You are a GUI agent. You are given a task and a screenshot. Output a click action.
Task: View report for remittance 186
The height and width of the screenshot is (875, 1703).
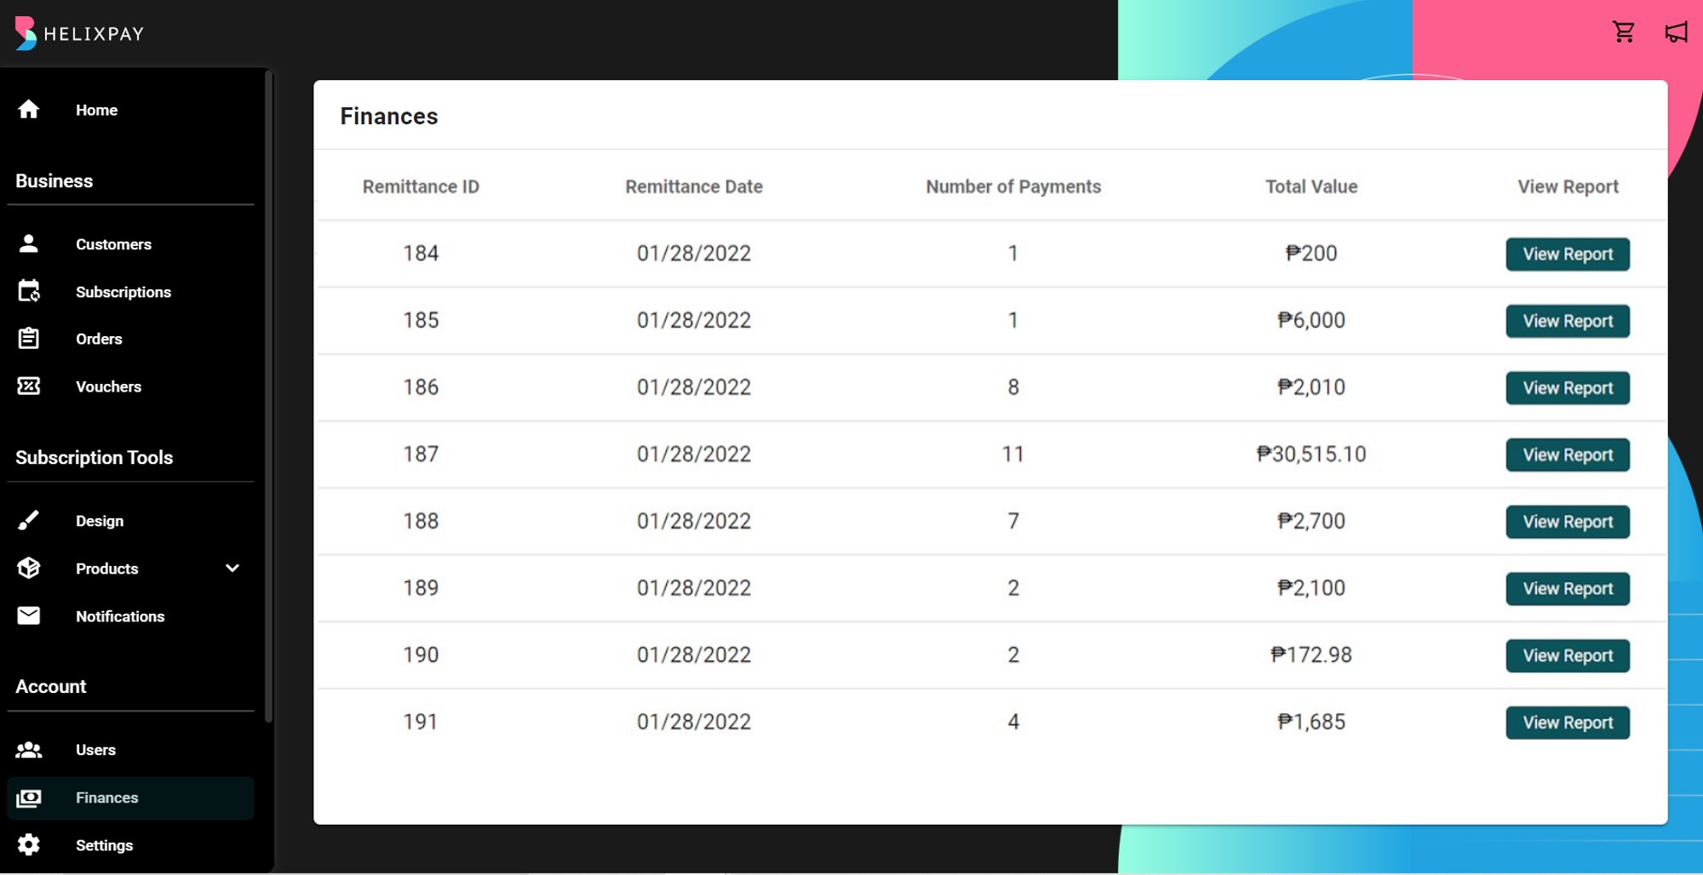(1568, 387)
